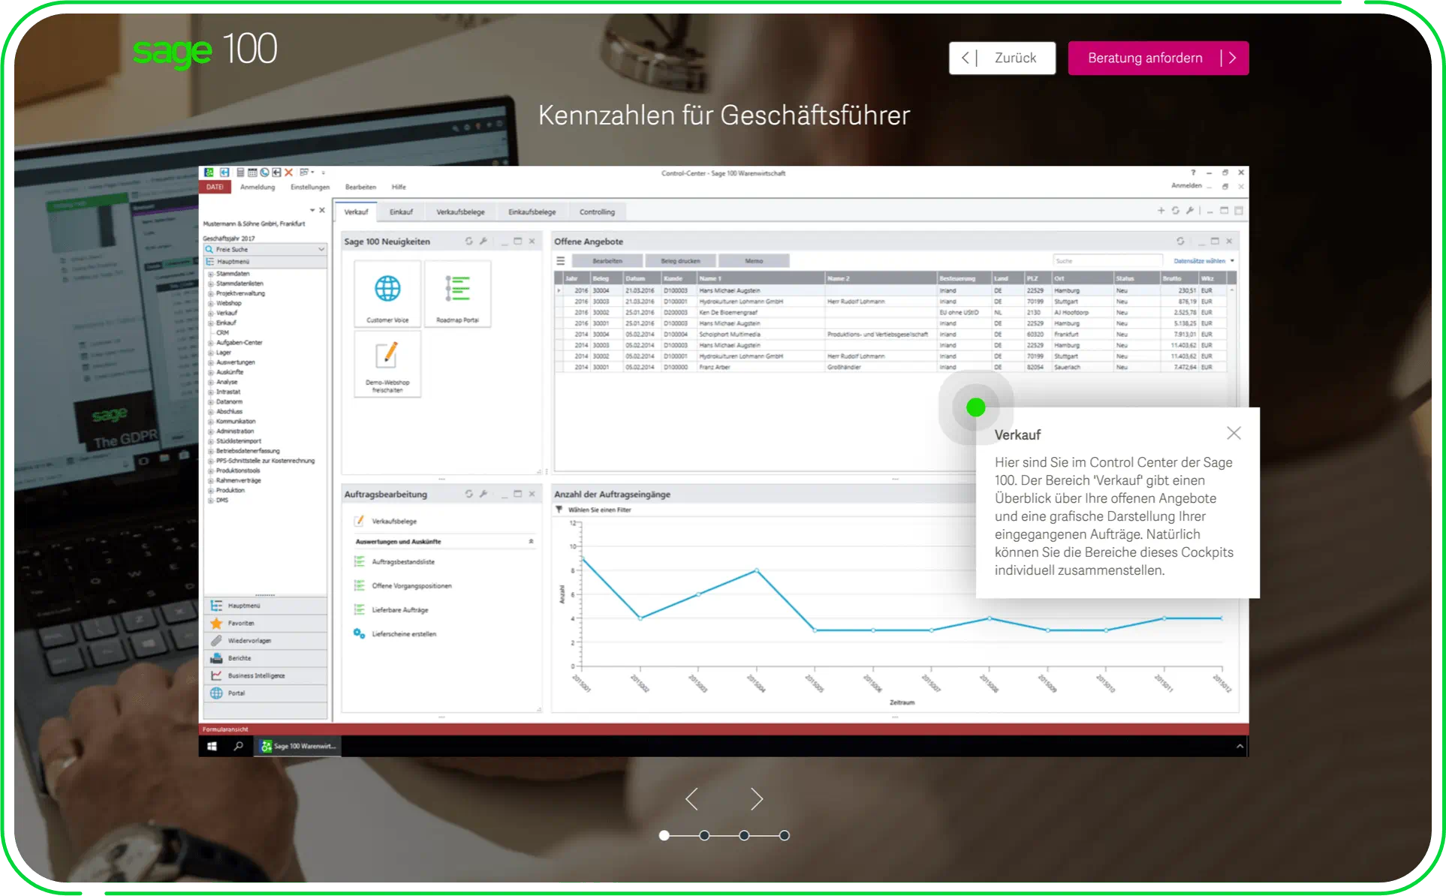
Task: Open Business Intelligence in the navigation pane
Action: [x=265, y=676]
